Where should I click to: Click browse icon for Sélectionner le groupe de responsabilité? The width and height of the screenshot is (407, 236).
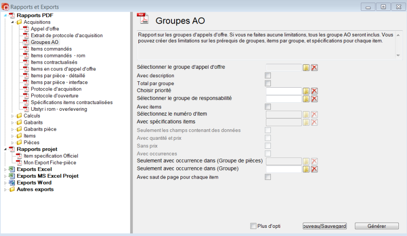coord(306,99)
